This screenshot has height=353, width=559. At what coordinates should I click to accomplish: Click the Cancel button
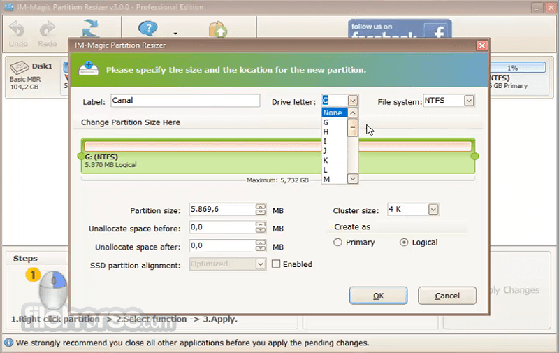(447, 296)
